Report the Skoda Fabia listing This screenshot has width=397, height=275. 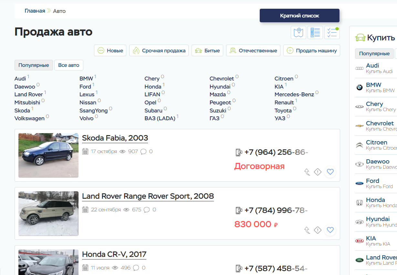(318, 172)
